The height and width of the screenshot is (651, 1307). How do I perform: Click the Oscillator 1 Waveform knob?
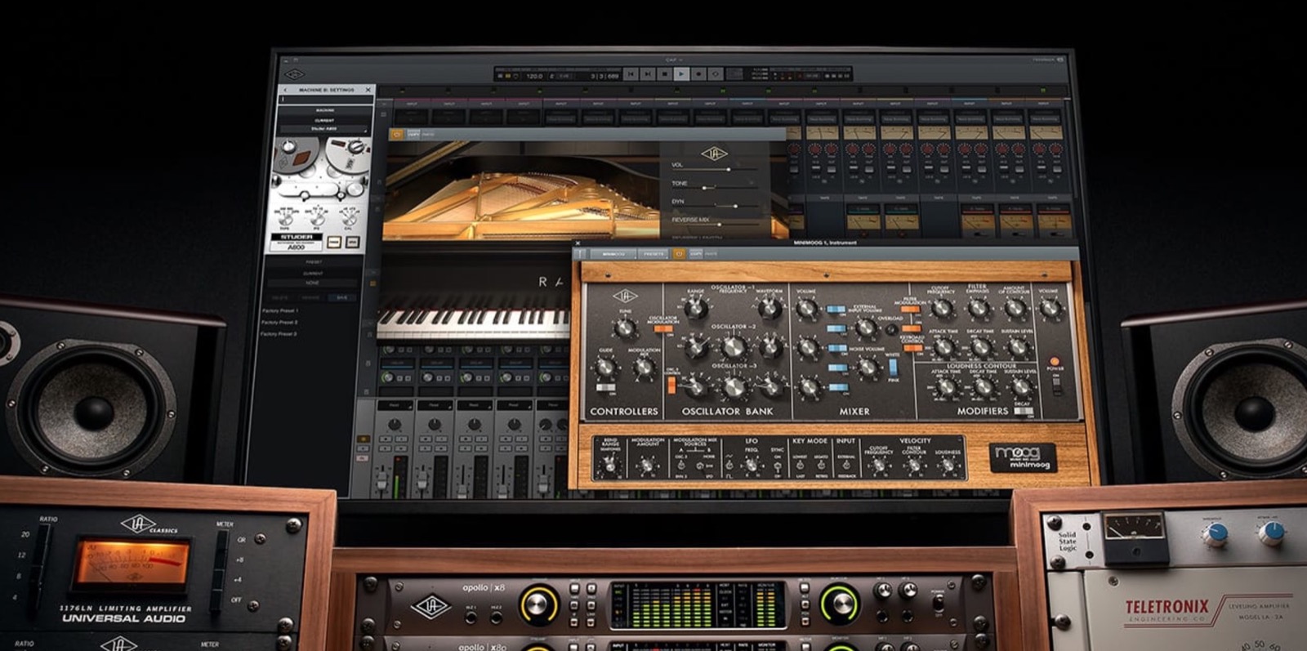769,308
